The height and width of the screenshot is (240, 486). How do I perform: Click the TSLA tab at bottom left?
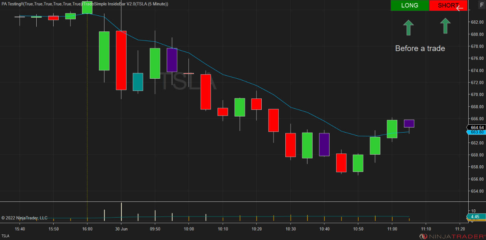[6, 236]
